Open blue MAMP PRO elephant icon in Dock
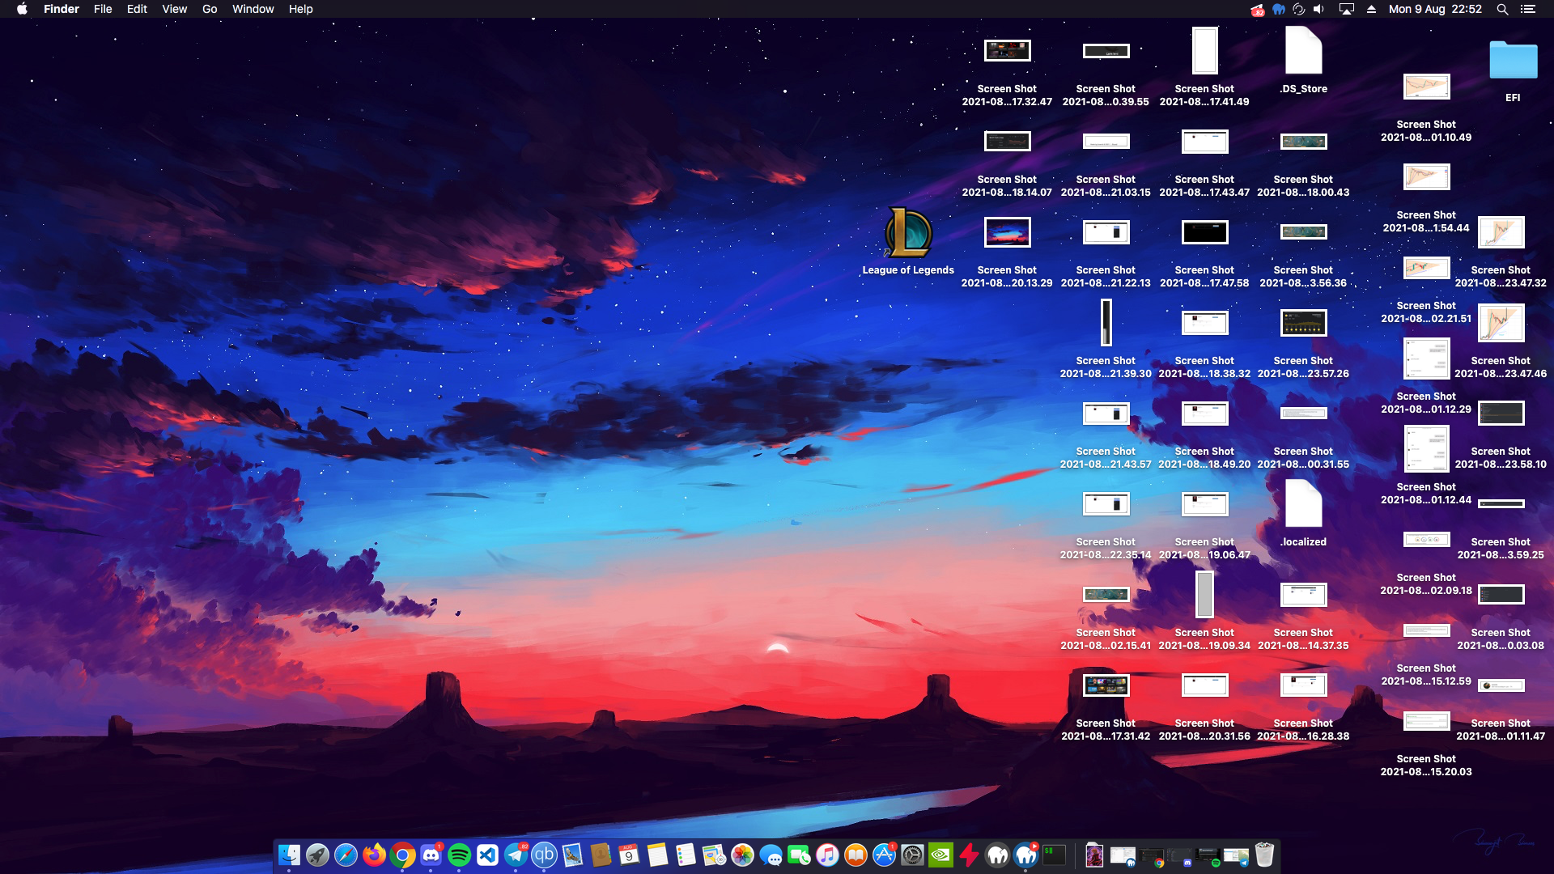This screenshot has height=874, width=1554. pyautogui.click(x=1025, y=855)
